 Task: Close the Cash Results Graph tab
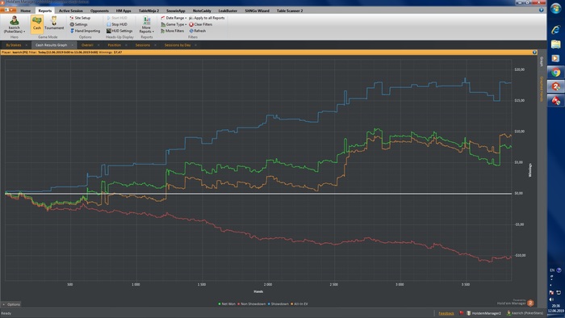pos(72,45)
